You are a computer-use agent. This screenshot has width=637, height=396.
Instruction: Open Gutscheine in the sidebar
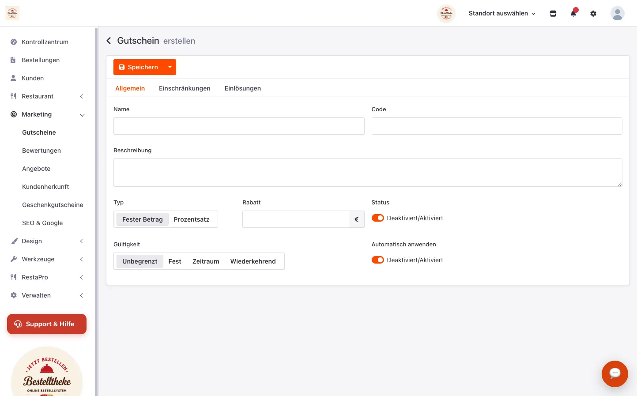coord(39,132)
